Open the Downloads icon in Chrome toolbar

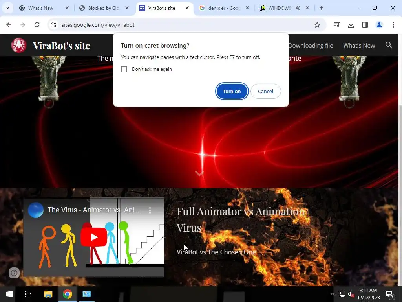click(x=351, y=25)
